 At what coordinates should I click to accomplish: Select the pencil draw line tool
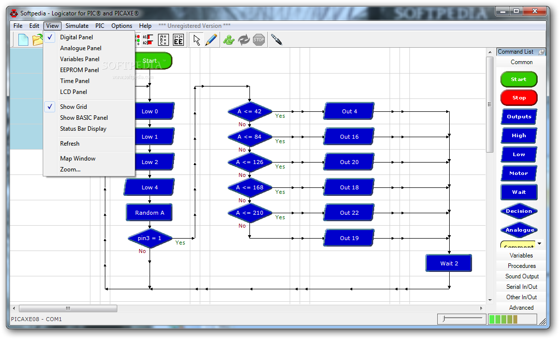[x=211, y=40]
